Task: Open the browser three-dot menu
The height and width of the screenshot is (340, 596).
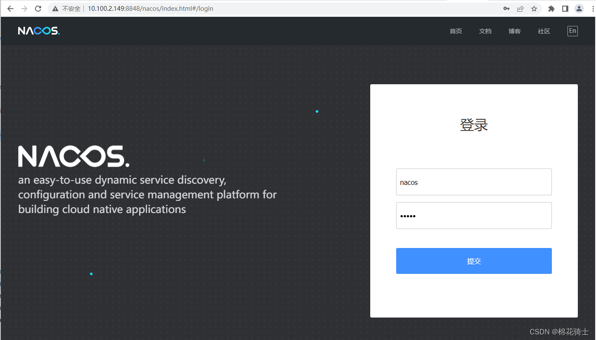Action: [x=592, y=9]
